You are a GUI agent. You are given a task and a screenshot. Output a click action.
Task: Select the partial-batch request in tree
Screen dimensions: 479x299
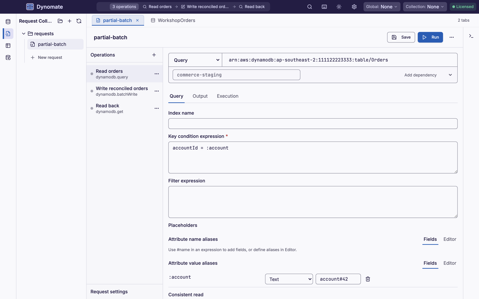[55, 44]
